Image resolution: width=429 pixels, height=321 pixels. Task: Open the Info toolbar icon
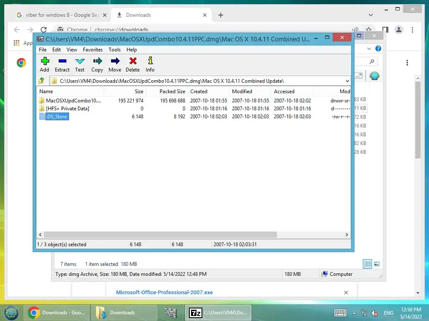[150, 64]
